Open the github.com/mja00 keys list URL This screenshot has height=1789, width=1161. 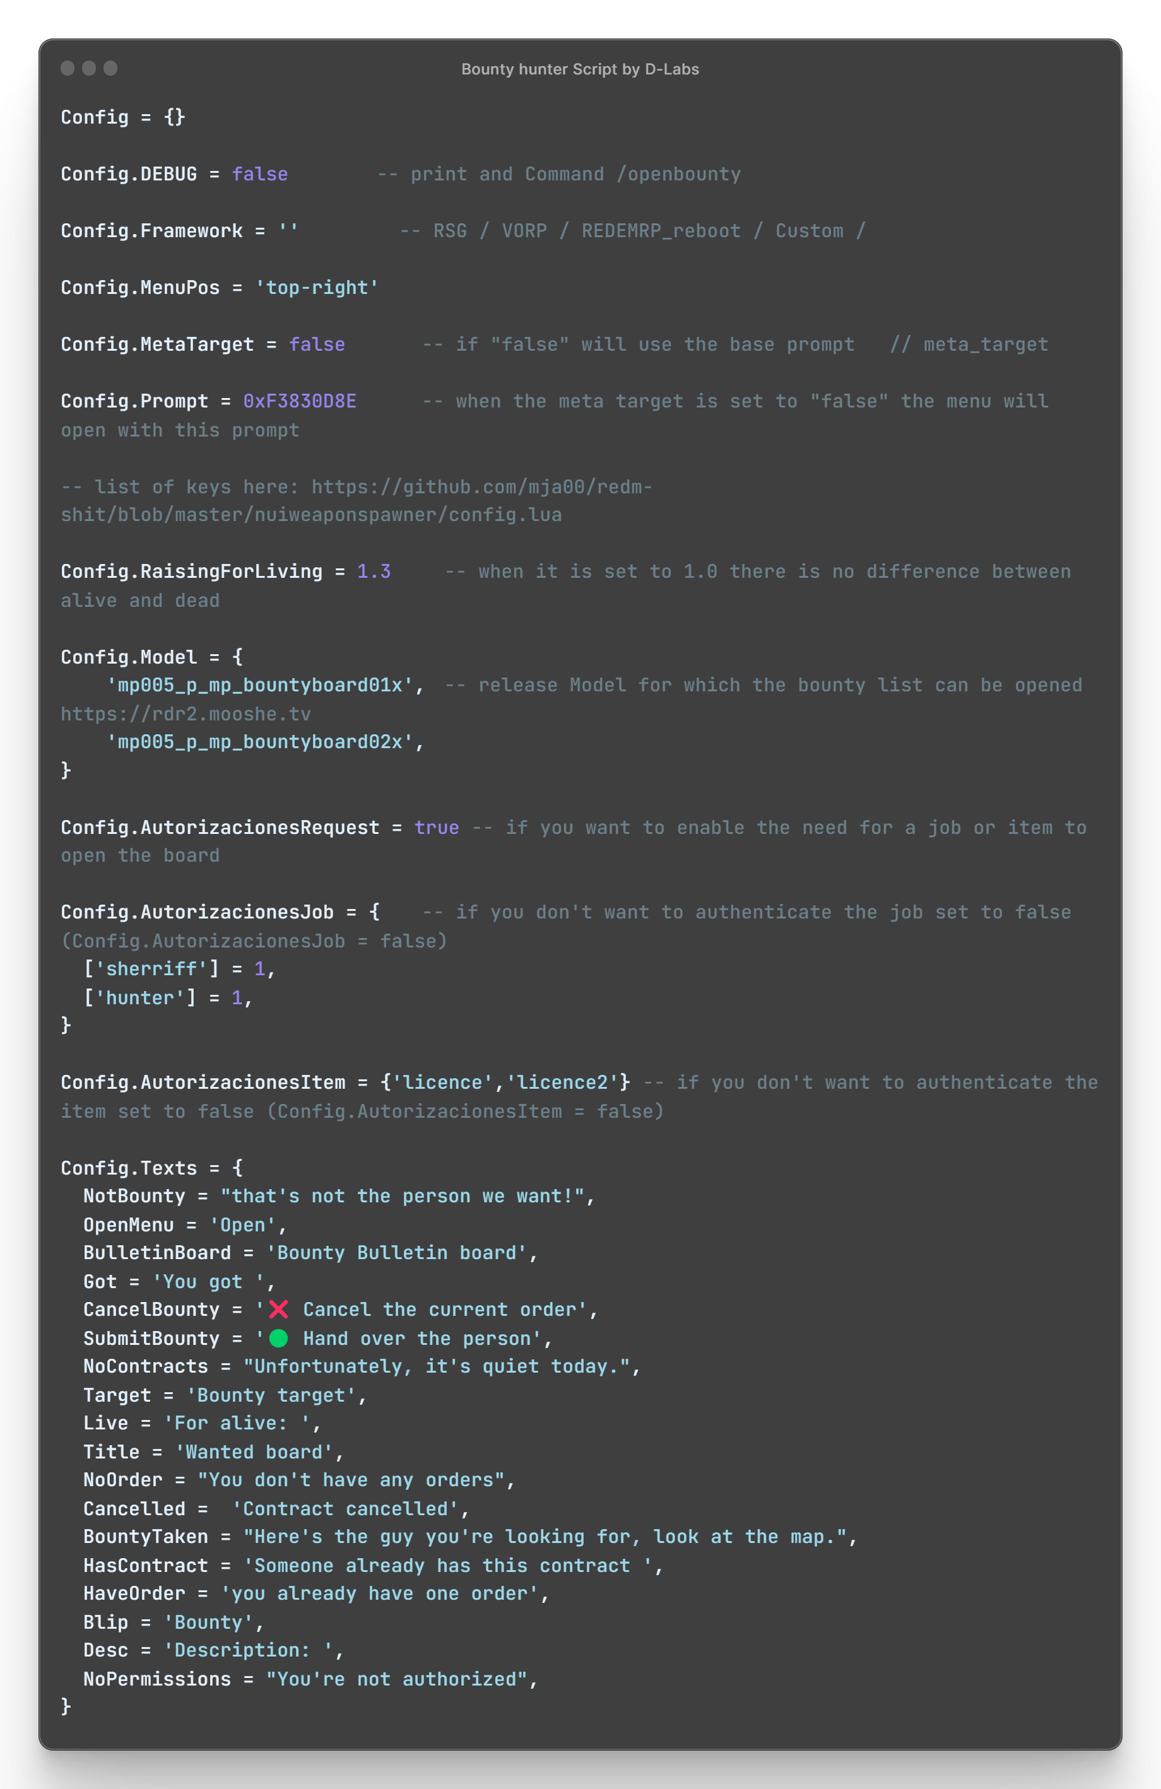coord(357,501)
